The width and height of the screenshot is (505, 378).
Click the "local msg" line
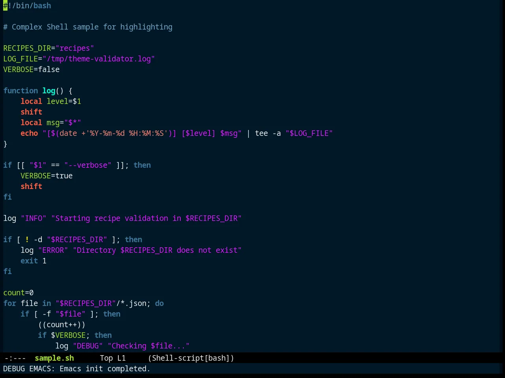(51, 122)
